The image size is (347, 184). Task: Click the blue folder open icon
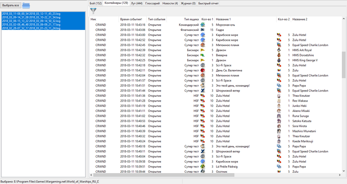pyautogui.click(x=26, y=6)
